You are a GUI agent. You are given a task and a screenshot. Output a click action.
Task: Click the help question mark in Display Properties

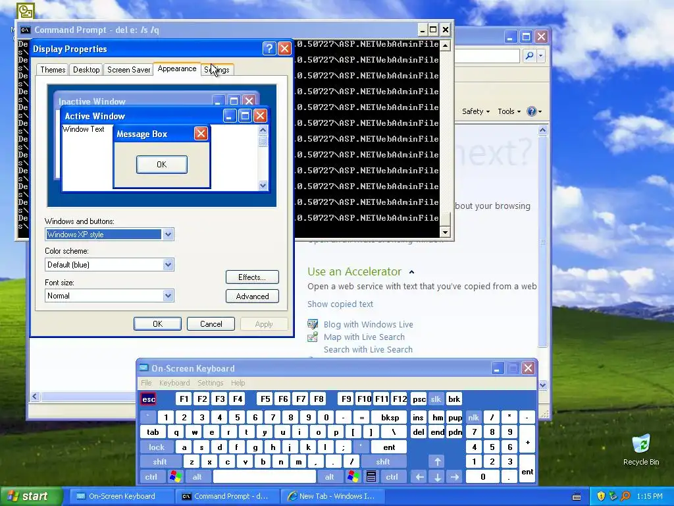269,48
